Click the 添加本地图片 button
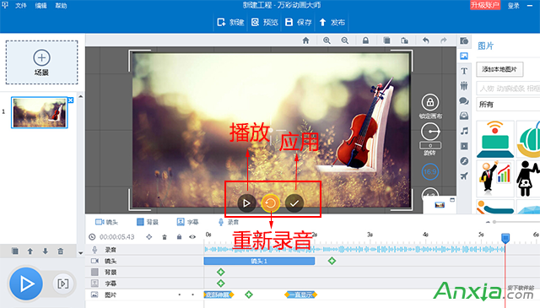 tap(499, 69)
